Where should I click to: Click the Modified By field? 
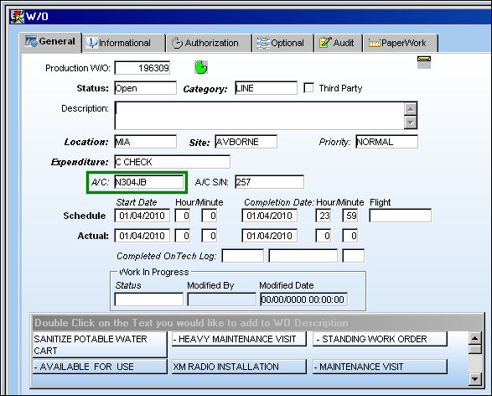(x=221, y=300)
